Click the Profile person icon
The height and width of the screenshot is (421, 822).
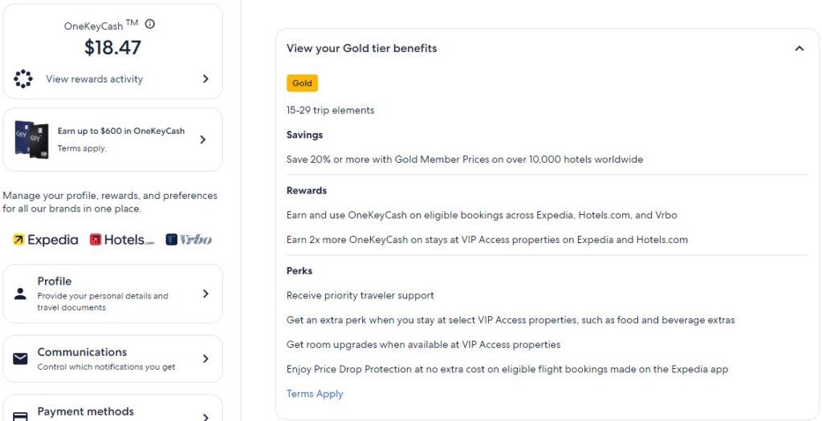pyautogui.click(x=20, y=293)
